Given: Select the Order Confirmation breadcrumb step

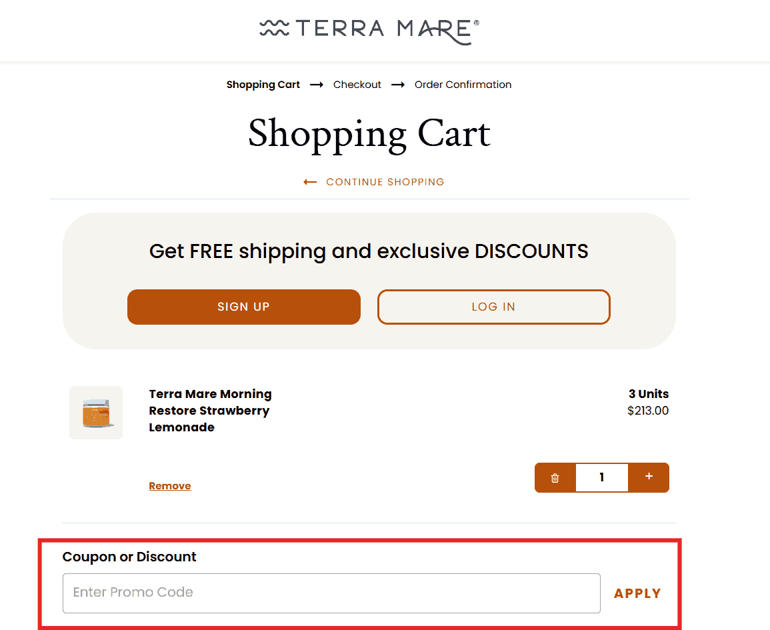Looking at the screenshot, I should click(463, 85).
